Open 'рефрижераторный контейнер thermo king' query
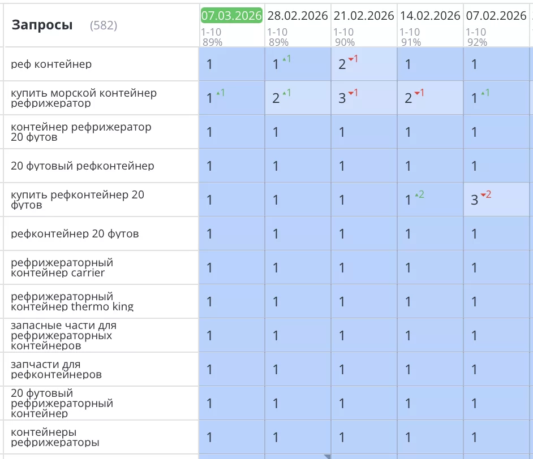The height and width of the screenshot is (459, 533). (72, 301)
